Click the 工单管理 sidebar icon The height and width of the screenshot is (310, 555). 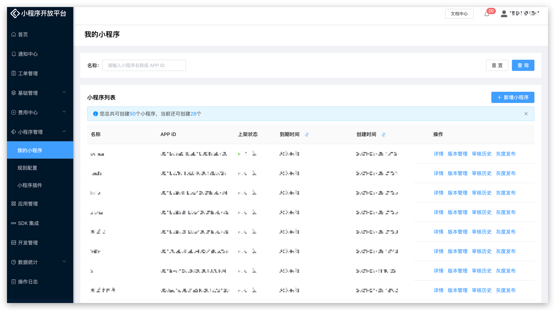(x=14, y=73)
